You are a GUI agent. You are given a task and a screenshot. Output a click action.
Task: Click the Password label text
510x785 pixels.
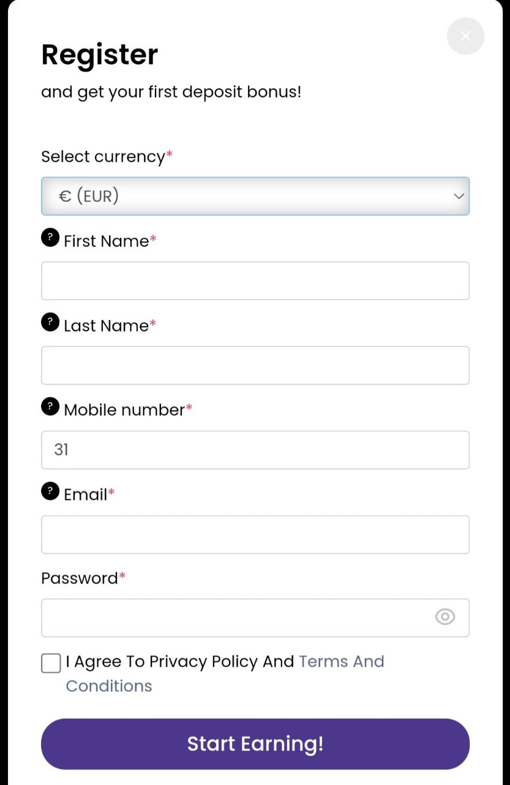coord(80,578)
